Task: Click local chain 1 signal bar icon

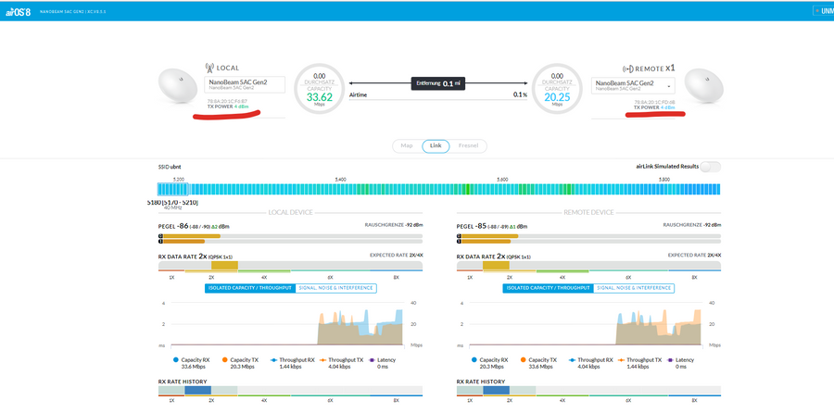Action: (160, 242)
